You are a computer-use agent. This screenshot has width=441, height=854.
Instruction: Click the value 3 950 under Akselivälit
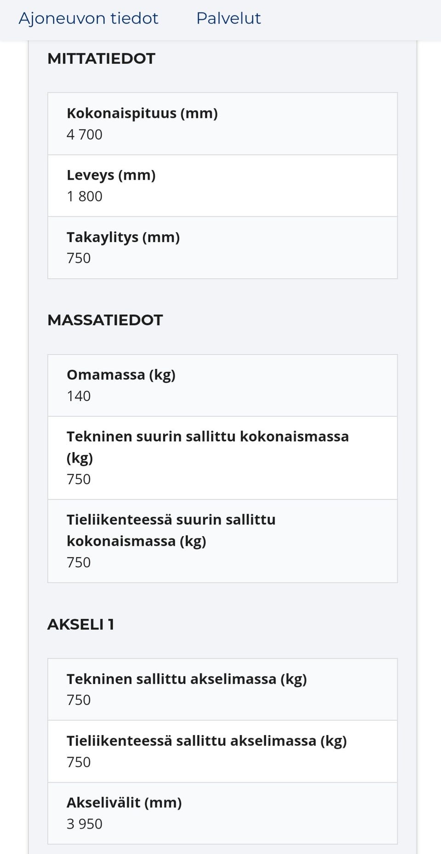click(x=85, y=824)
